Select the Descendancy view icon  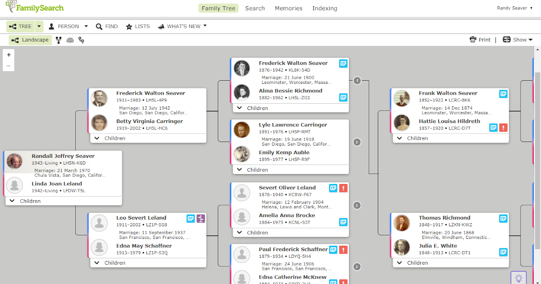pyautogui.click(x=81, y=40)
